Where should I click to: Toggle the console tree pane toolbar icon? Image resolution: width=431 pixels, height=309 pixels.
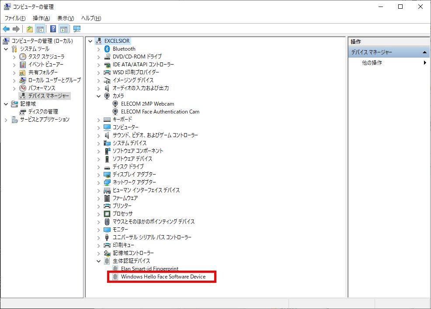[40, 29]
